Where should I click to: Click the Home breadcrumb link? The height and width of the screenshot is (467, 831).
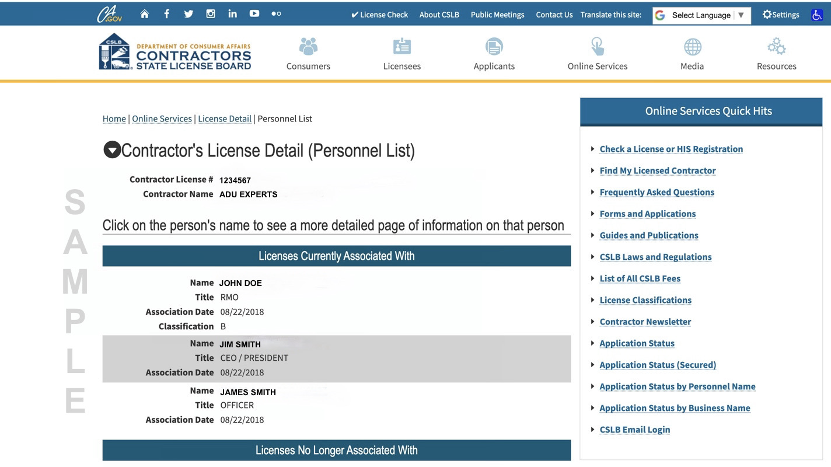pos(114,119)
